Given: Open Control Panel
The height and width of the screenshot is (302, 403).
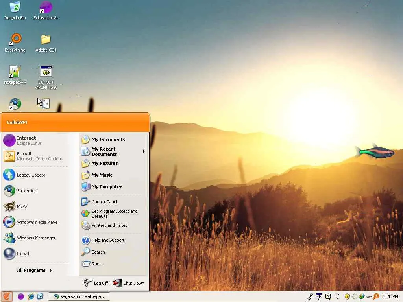Looking at the screenshot, I should point(114,202).
